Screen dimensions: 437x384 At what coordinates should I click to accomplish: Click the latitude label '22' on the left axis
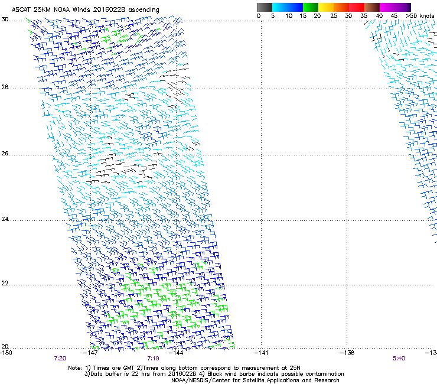click(5, 284)
